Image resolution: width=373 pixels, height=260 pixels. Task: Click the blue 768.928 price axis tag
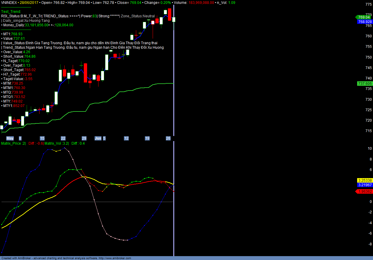(365, 22)
